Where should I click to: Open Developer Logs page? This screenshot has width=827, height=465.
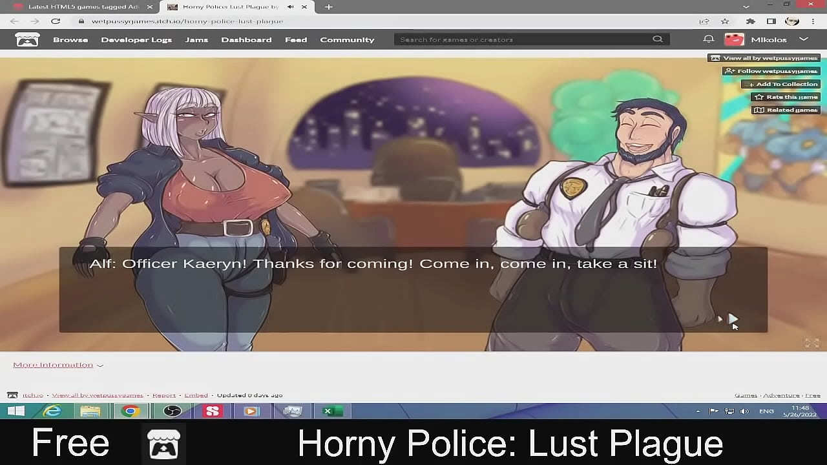136,39
